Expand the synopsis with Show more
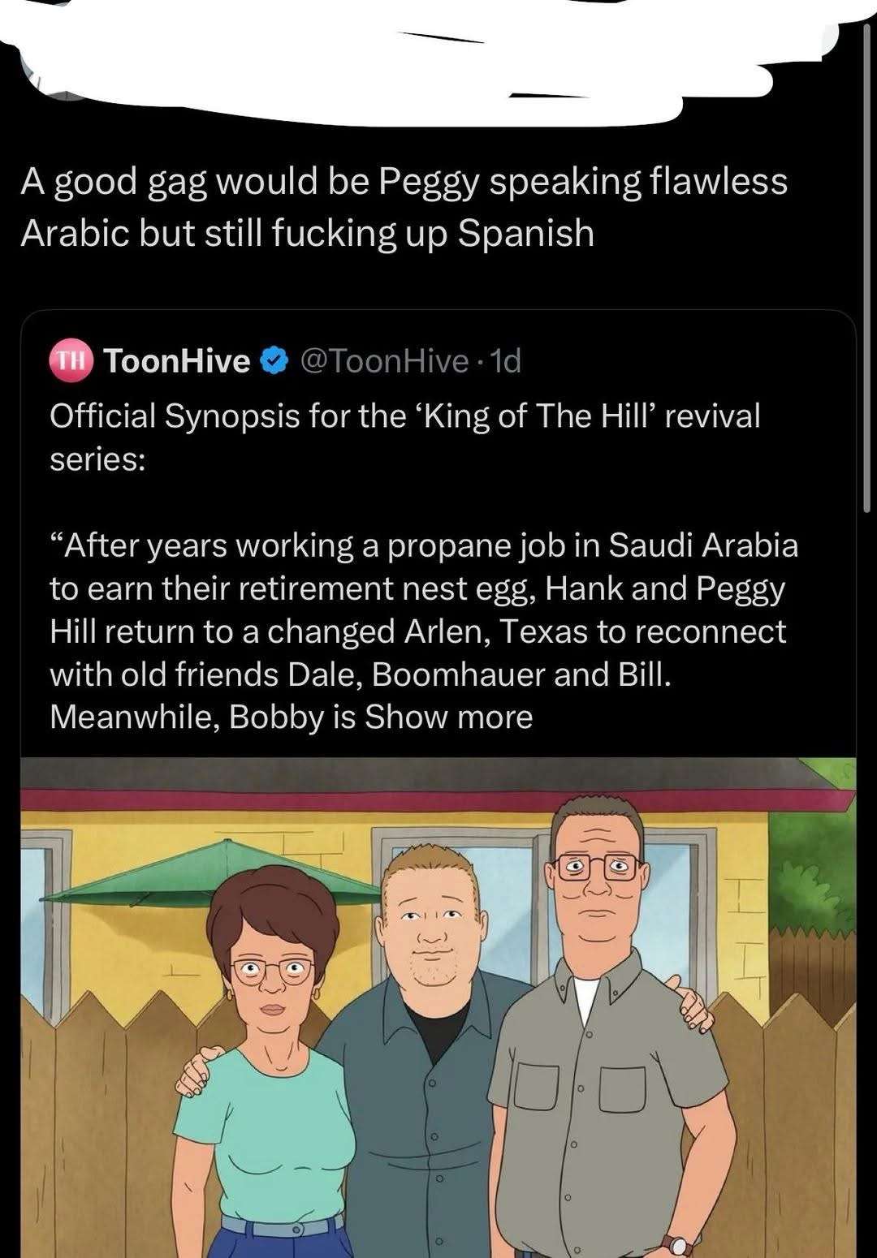 [x=448, y=717]
